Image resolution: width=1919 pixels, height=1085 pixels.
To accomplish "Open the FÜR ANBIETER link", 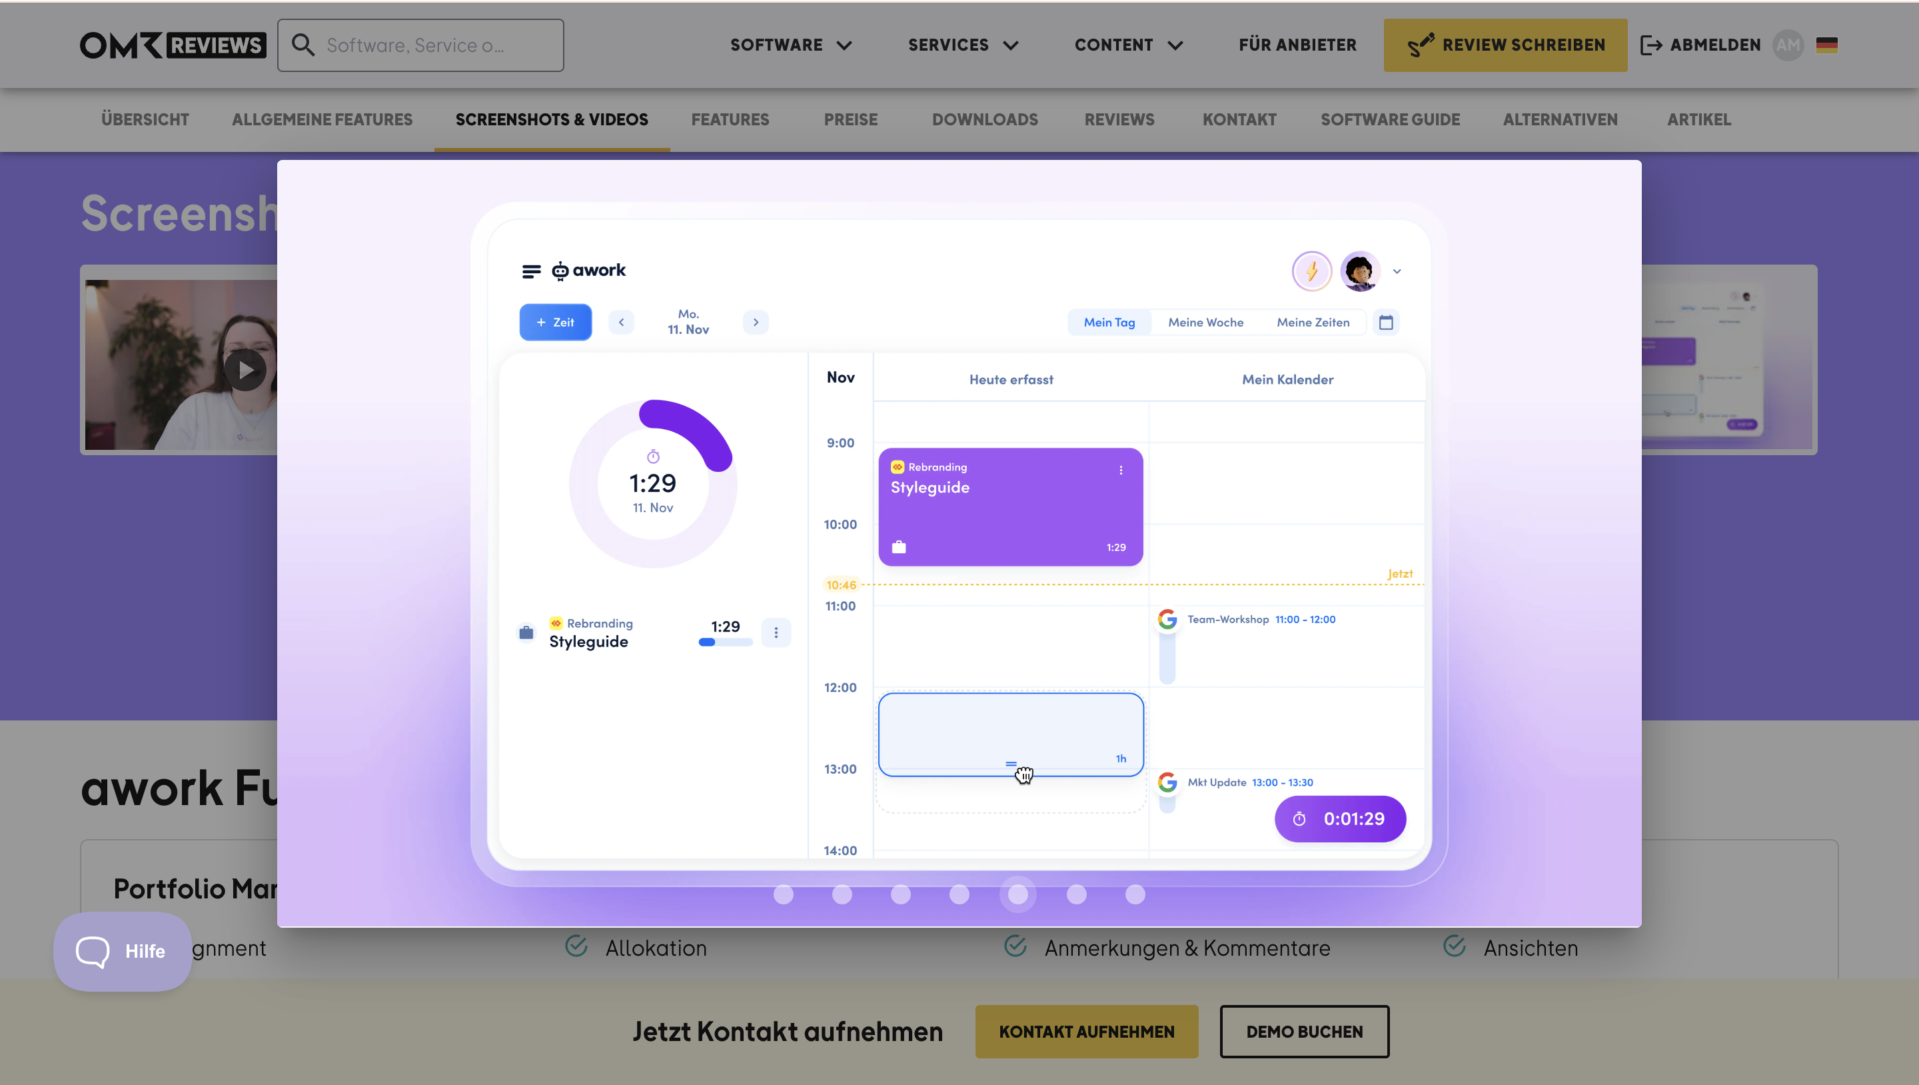I will pyautogui.click(x=1298, y=45).
